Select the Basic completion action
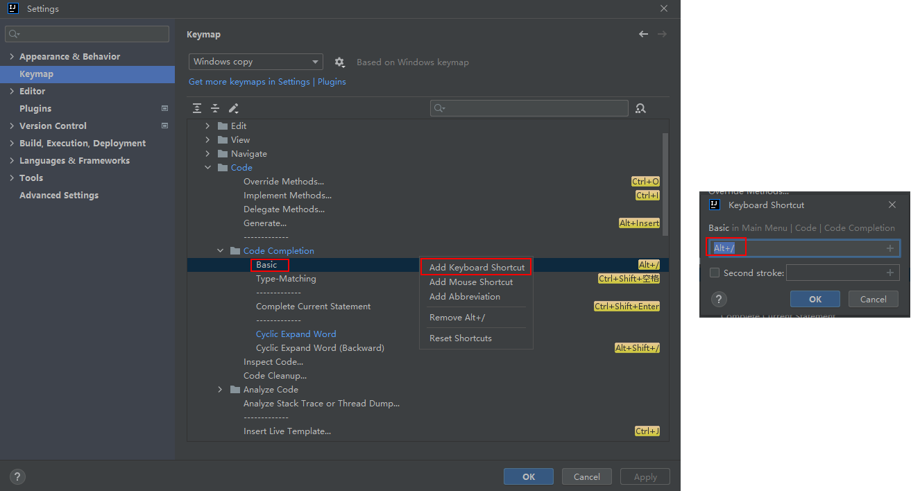This screenshot has width=920, height=491. 266,264
